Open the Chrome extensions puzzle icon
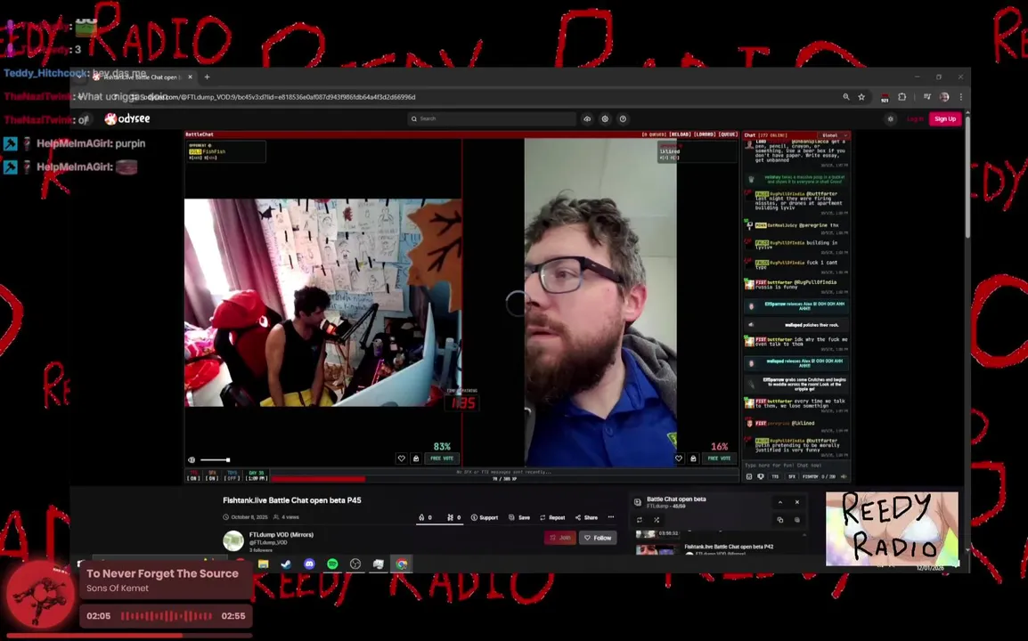 [902, 97]
